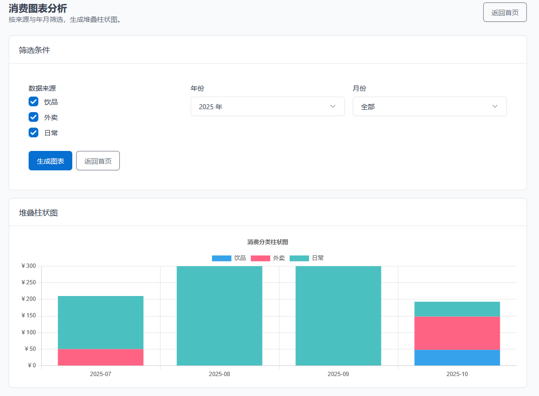539x396 pixels.
Task: Click the blue 饮品 segment of the 2025-10 bar
Action: click(x=457, y=358)
